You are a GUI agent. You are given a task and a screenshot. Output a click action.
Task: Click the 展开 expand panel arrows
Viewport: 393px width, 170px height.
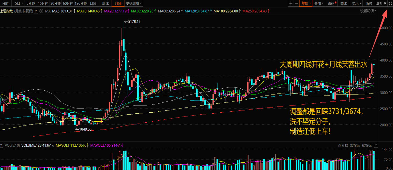tap(381, 3)
